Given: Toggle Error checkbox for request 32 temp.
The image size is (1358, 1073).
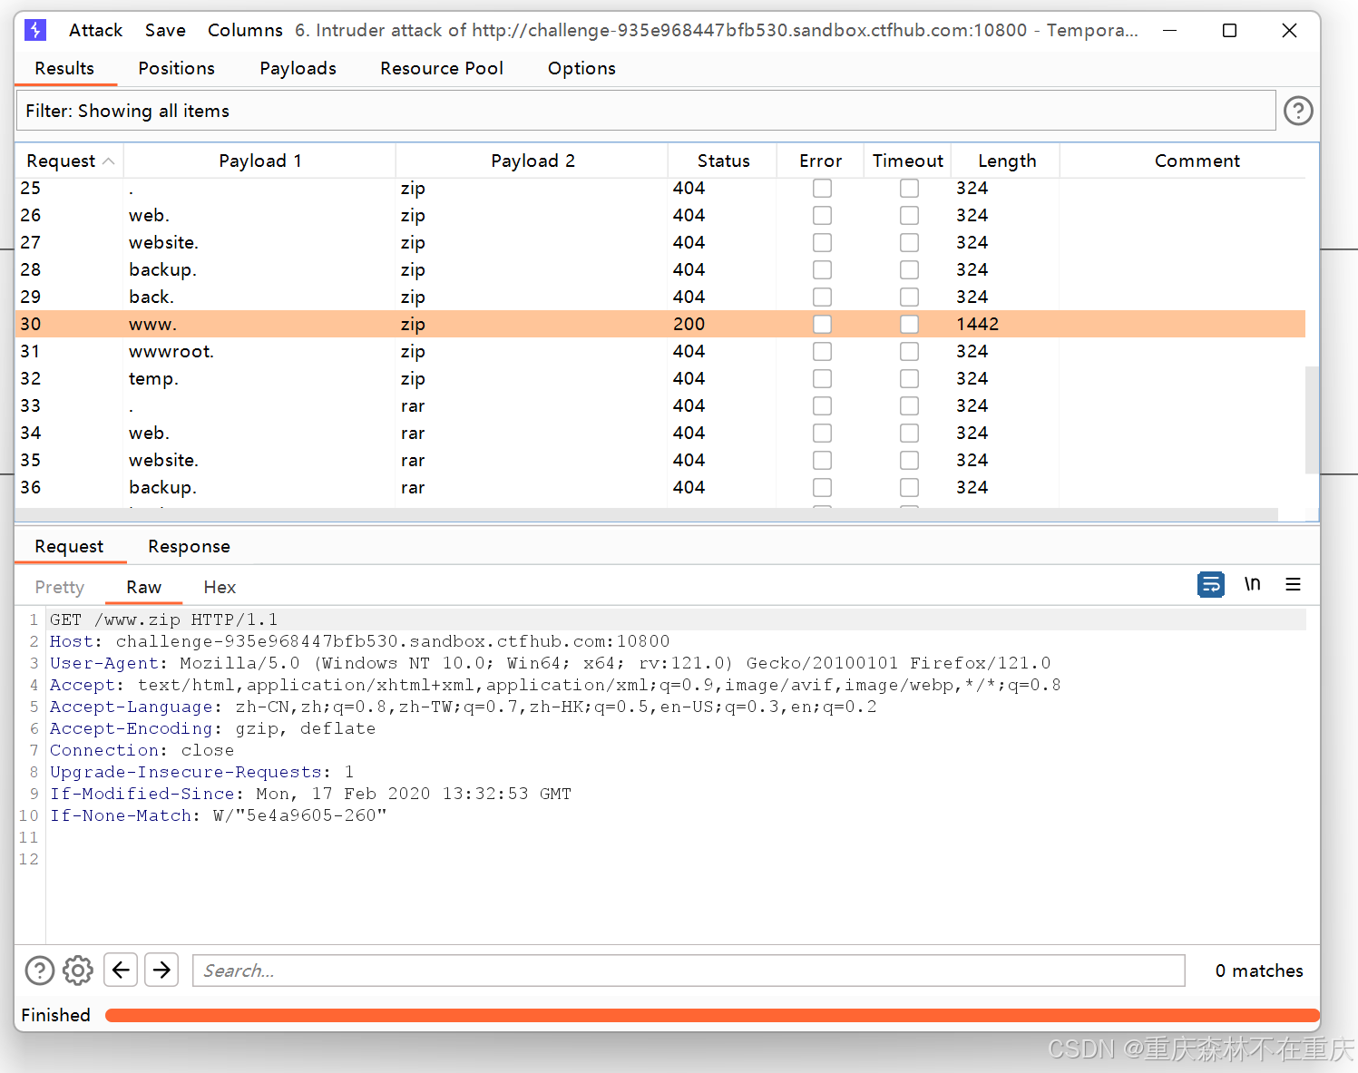Looking at the screenshot, I should [822, 378].
